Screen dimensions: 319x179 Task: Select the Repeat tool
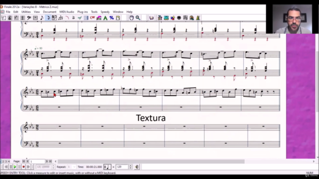pos(86,18)
